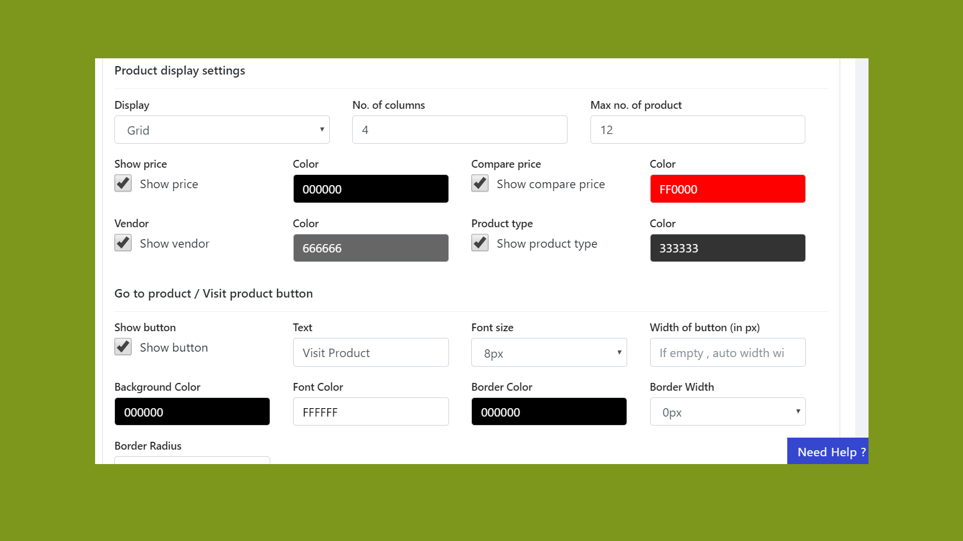Click the Border Color 000000 field
Viewport: 963px width, 541px height.
tap(549, 411)
